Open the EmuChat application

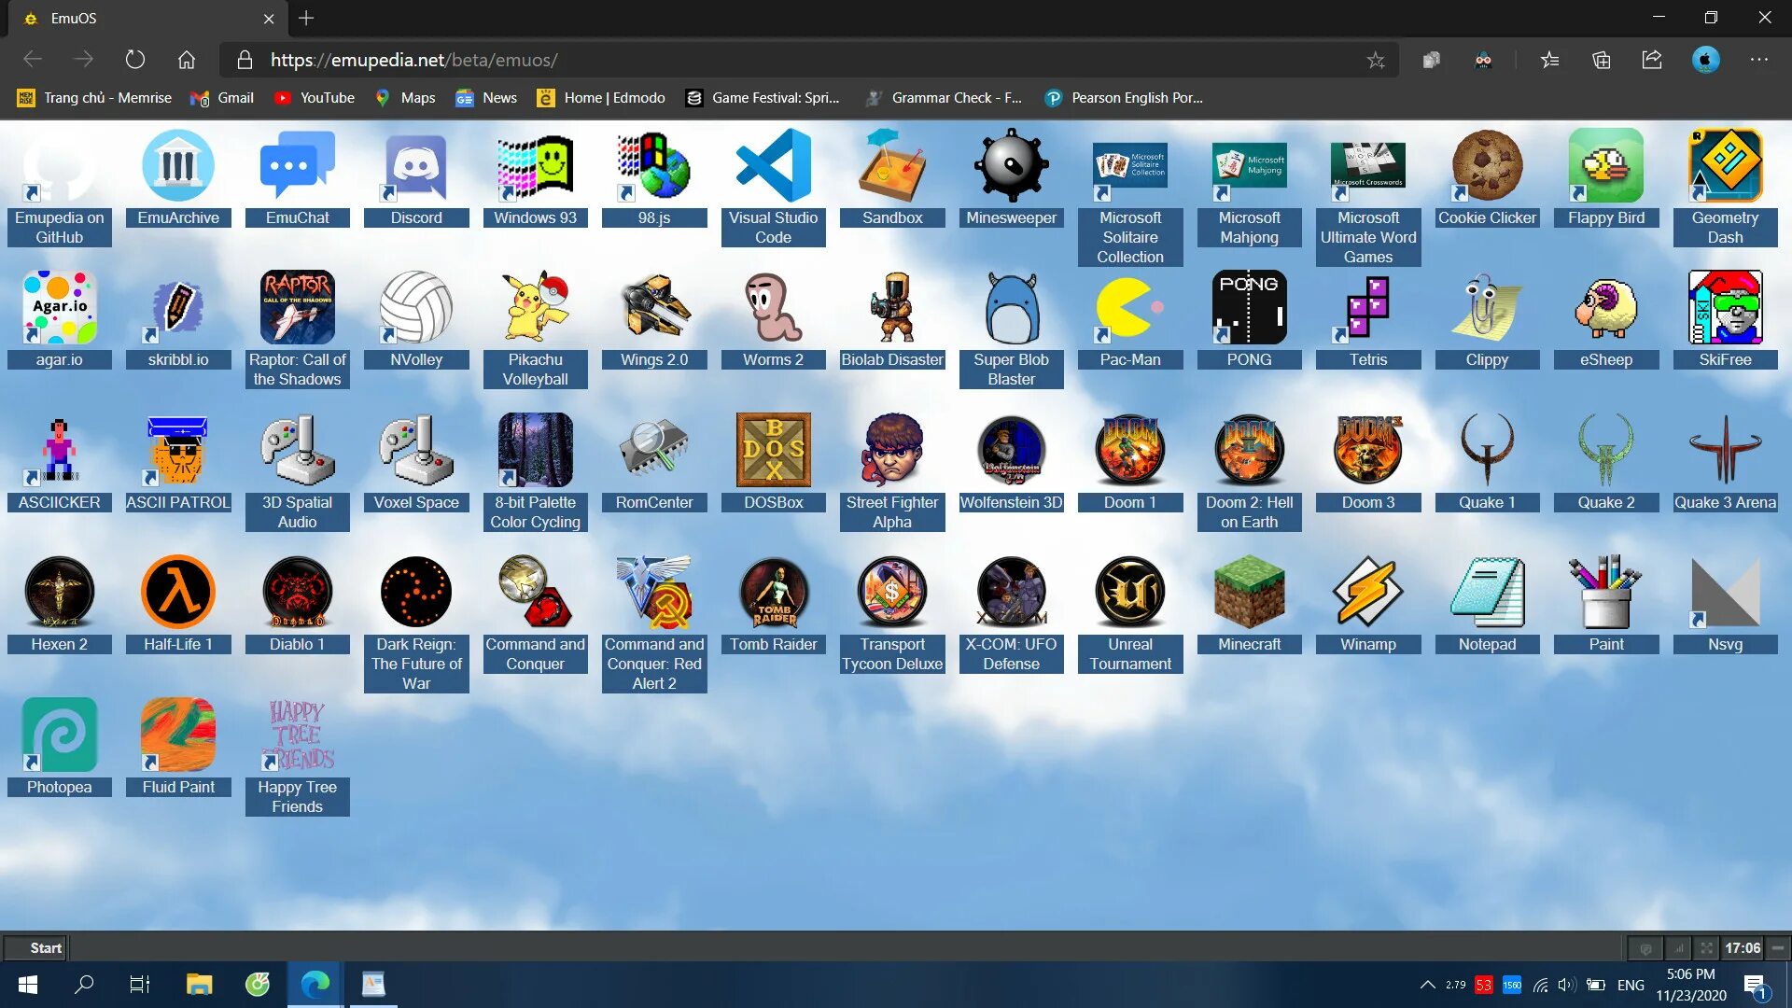[297, 177]
